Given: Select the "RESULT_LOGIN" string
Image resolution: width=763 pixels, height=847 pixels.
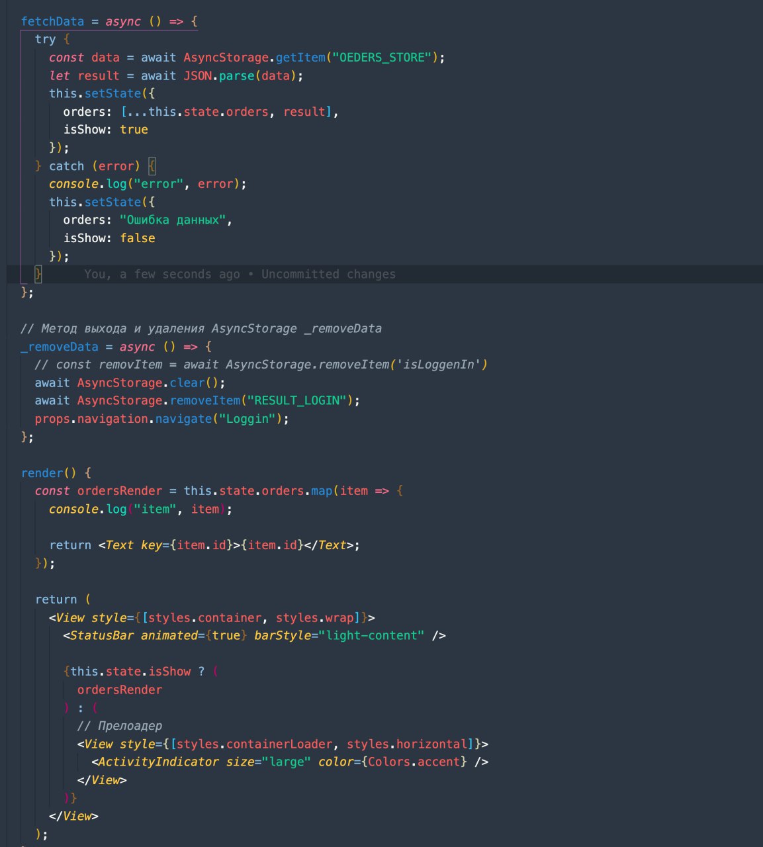Looking at the screenshot, I should [296, 400].
